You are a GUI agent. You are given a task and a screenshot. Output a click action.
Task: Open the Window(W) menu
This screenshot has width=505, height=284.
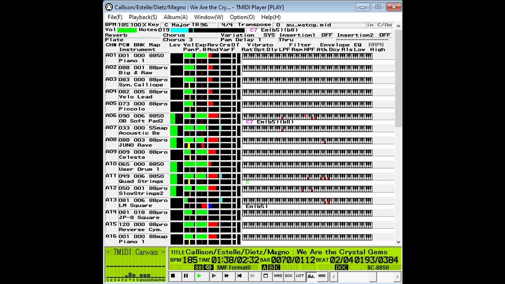208,17
